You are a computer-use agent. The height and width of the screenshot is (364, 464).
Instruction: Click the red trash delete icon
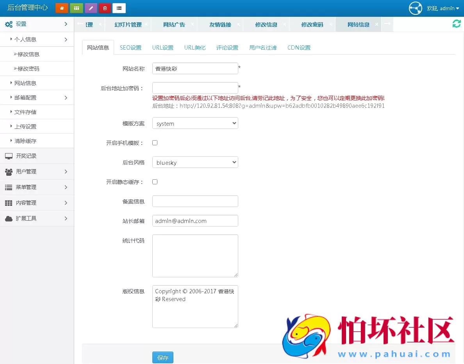coord(105,8)
